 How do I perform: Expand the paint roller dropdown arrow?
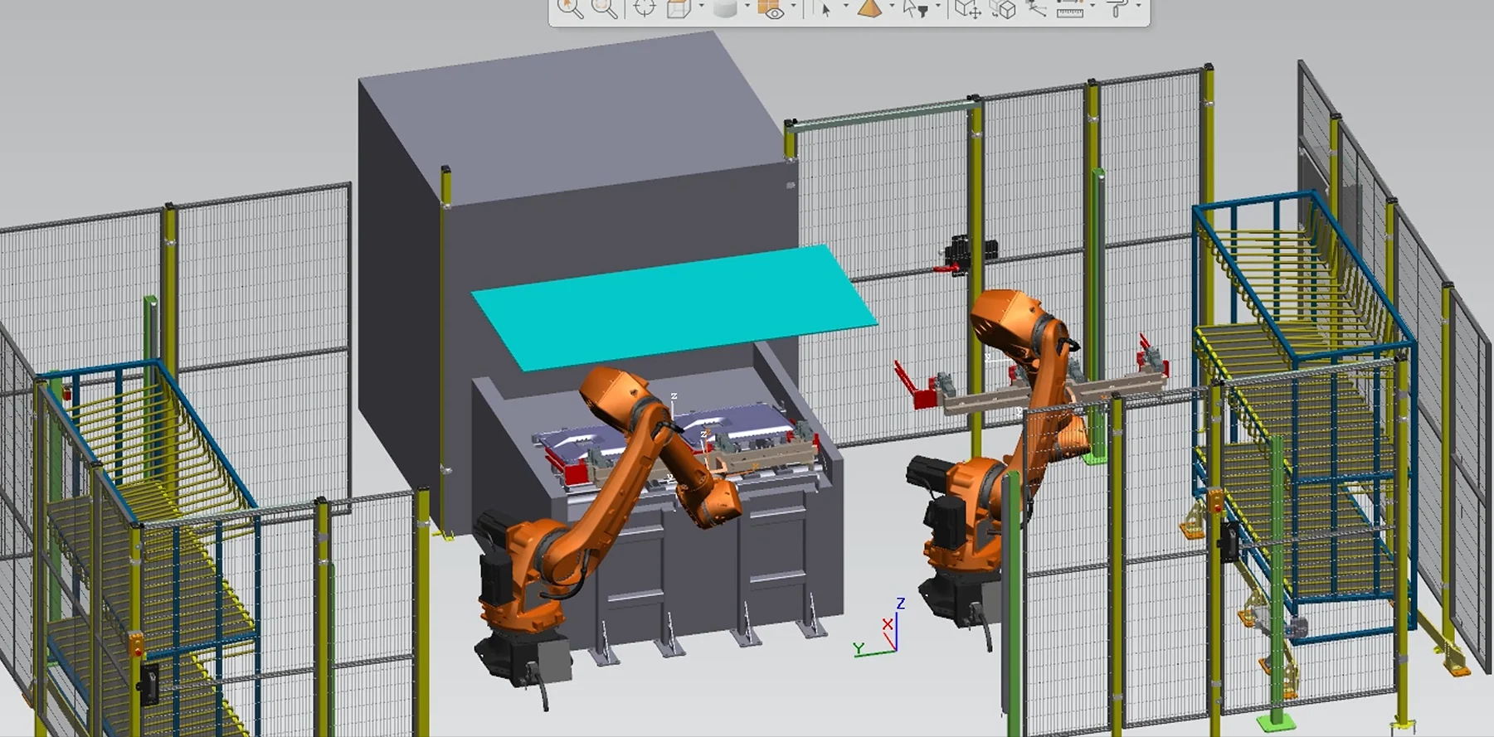click(1138, 6)
